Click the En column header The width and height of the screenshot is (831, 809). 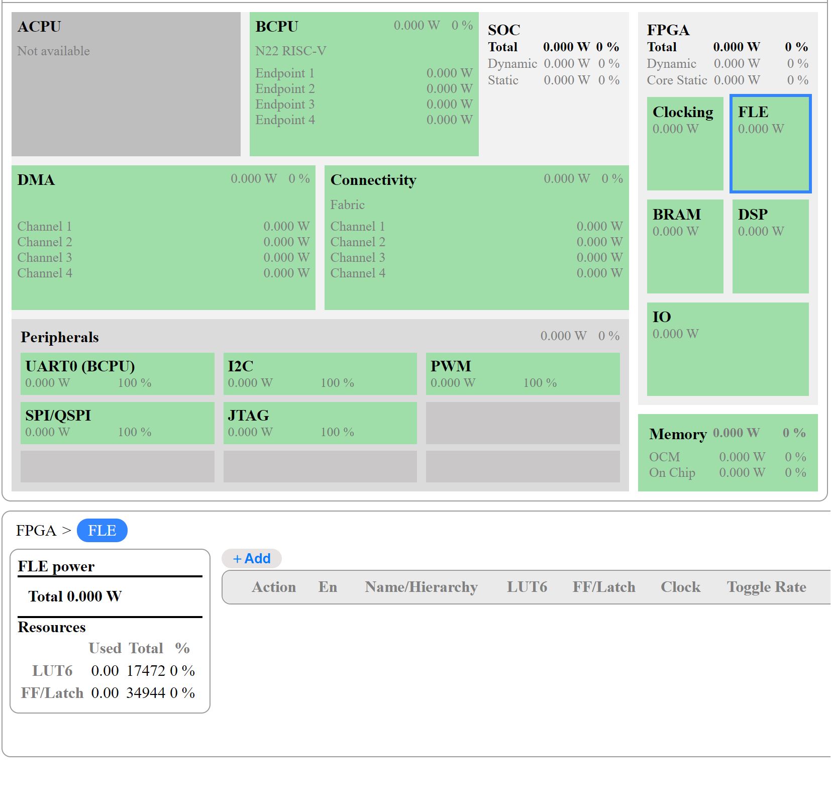point(328,587)
